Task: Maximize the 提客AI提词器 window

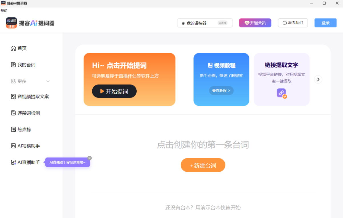Action: point(324,3)
